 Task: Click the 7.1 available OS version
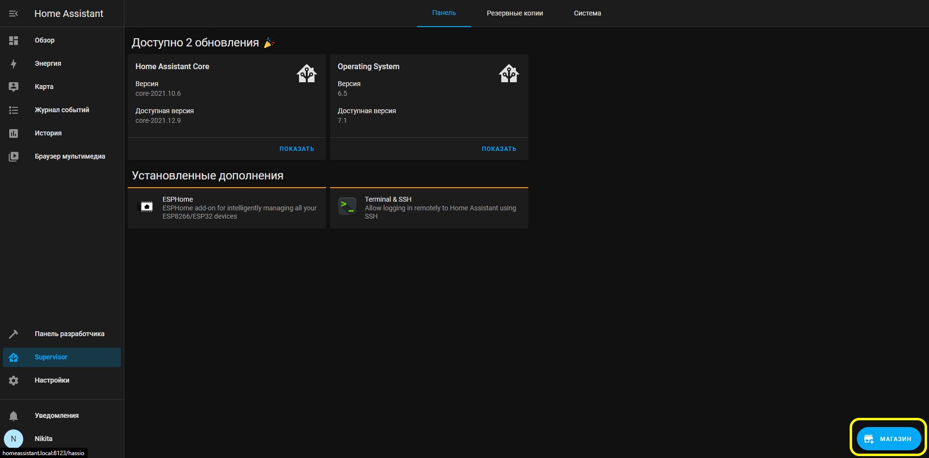point(342,120)
